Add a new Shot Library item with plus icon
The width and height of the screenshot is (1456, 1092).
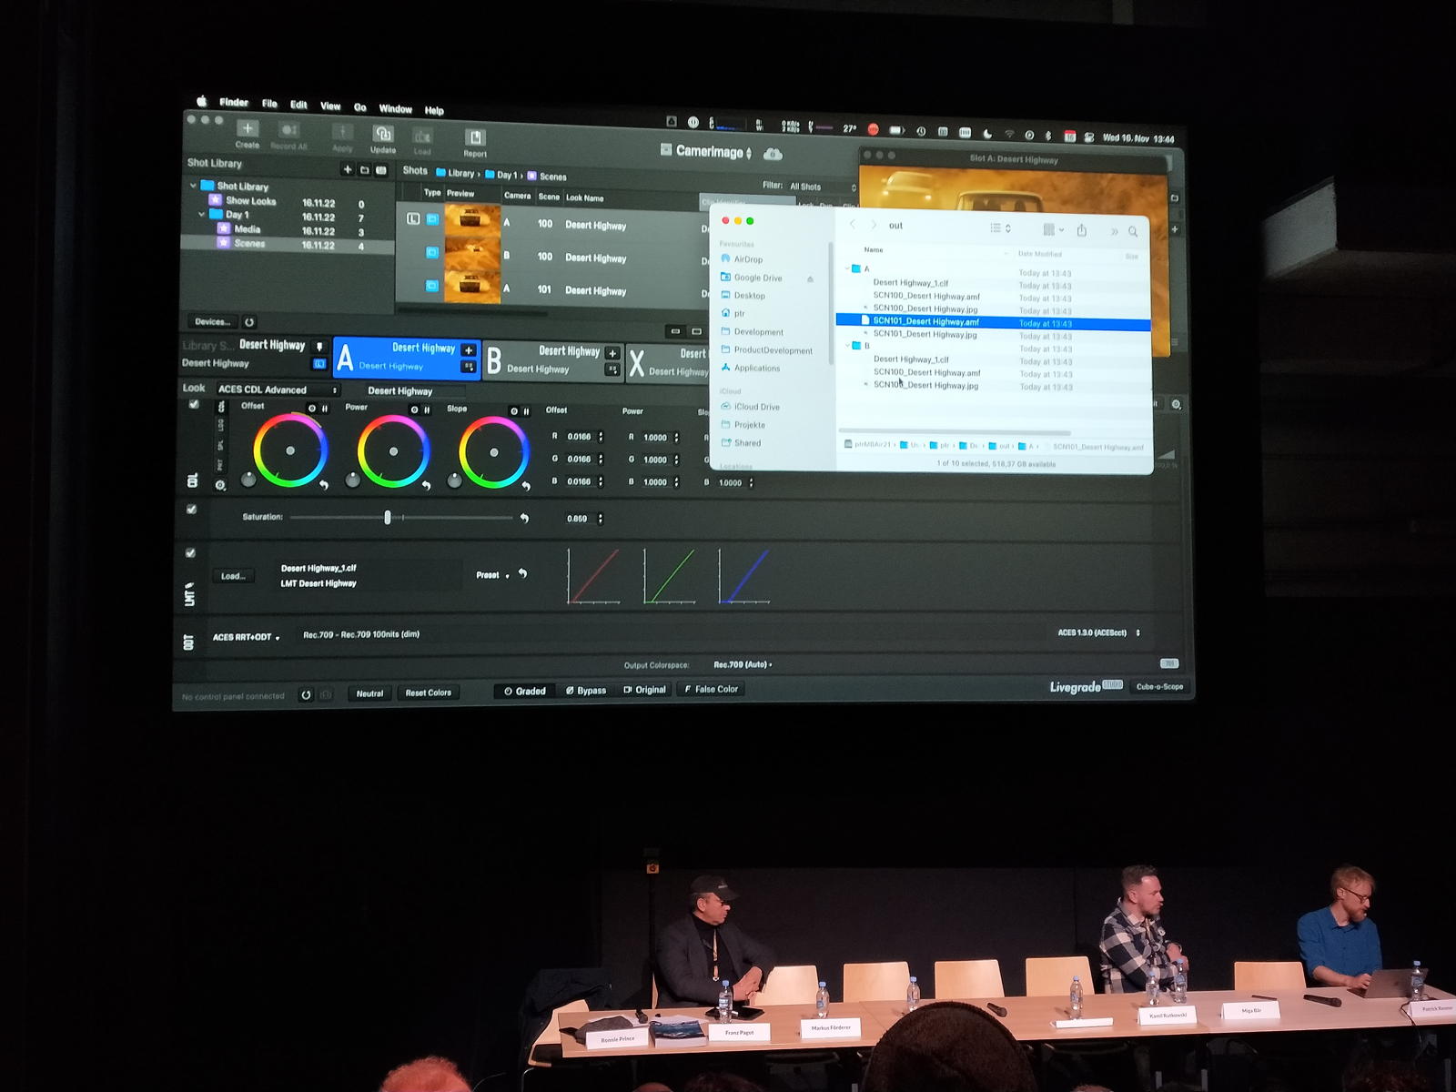tap(347, 169)
